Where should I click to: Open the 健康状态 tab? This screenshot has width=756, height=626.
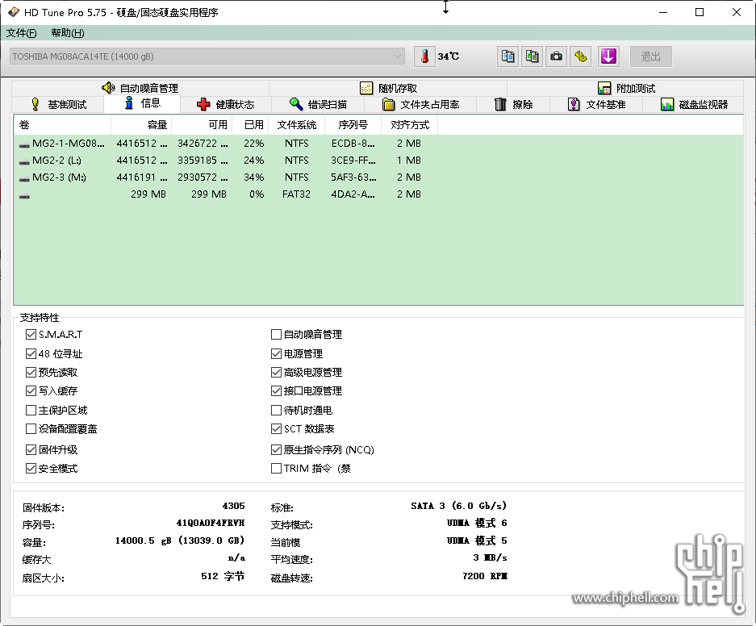coord(226,104)
